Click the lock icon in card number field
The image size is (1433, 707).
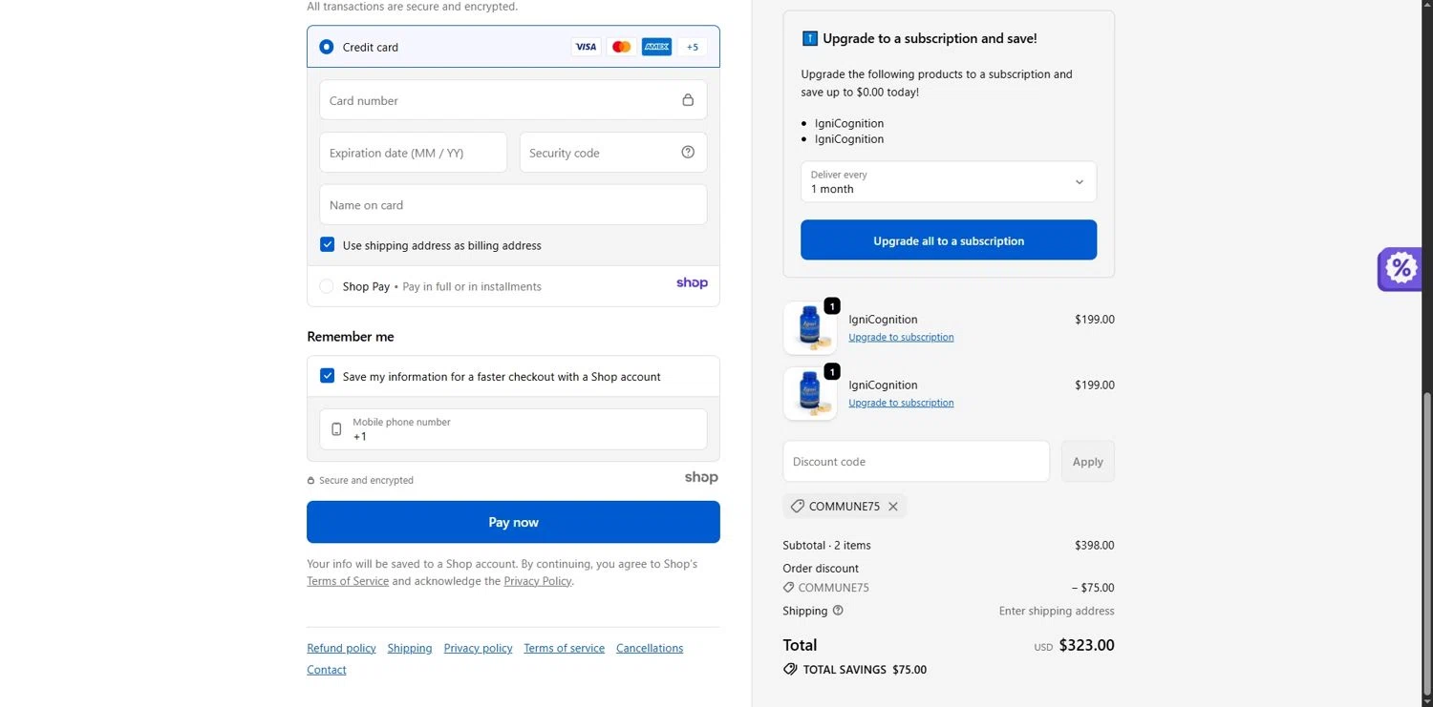pyautogui.click(x=688, y=100)
